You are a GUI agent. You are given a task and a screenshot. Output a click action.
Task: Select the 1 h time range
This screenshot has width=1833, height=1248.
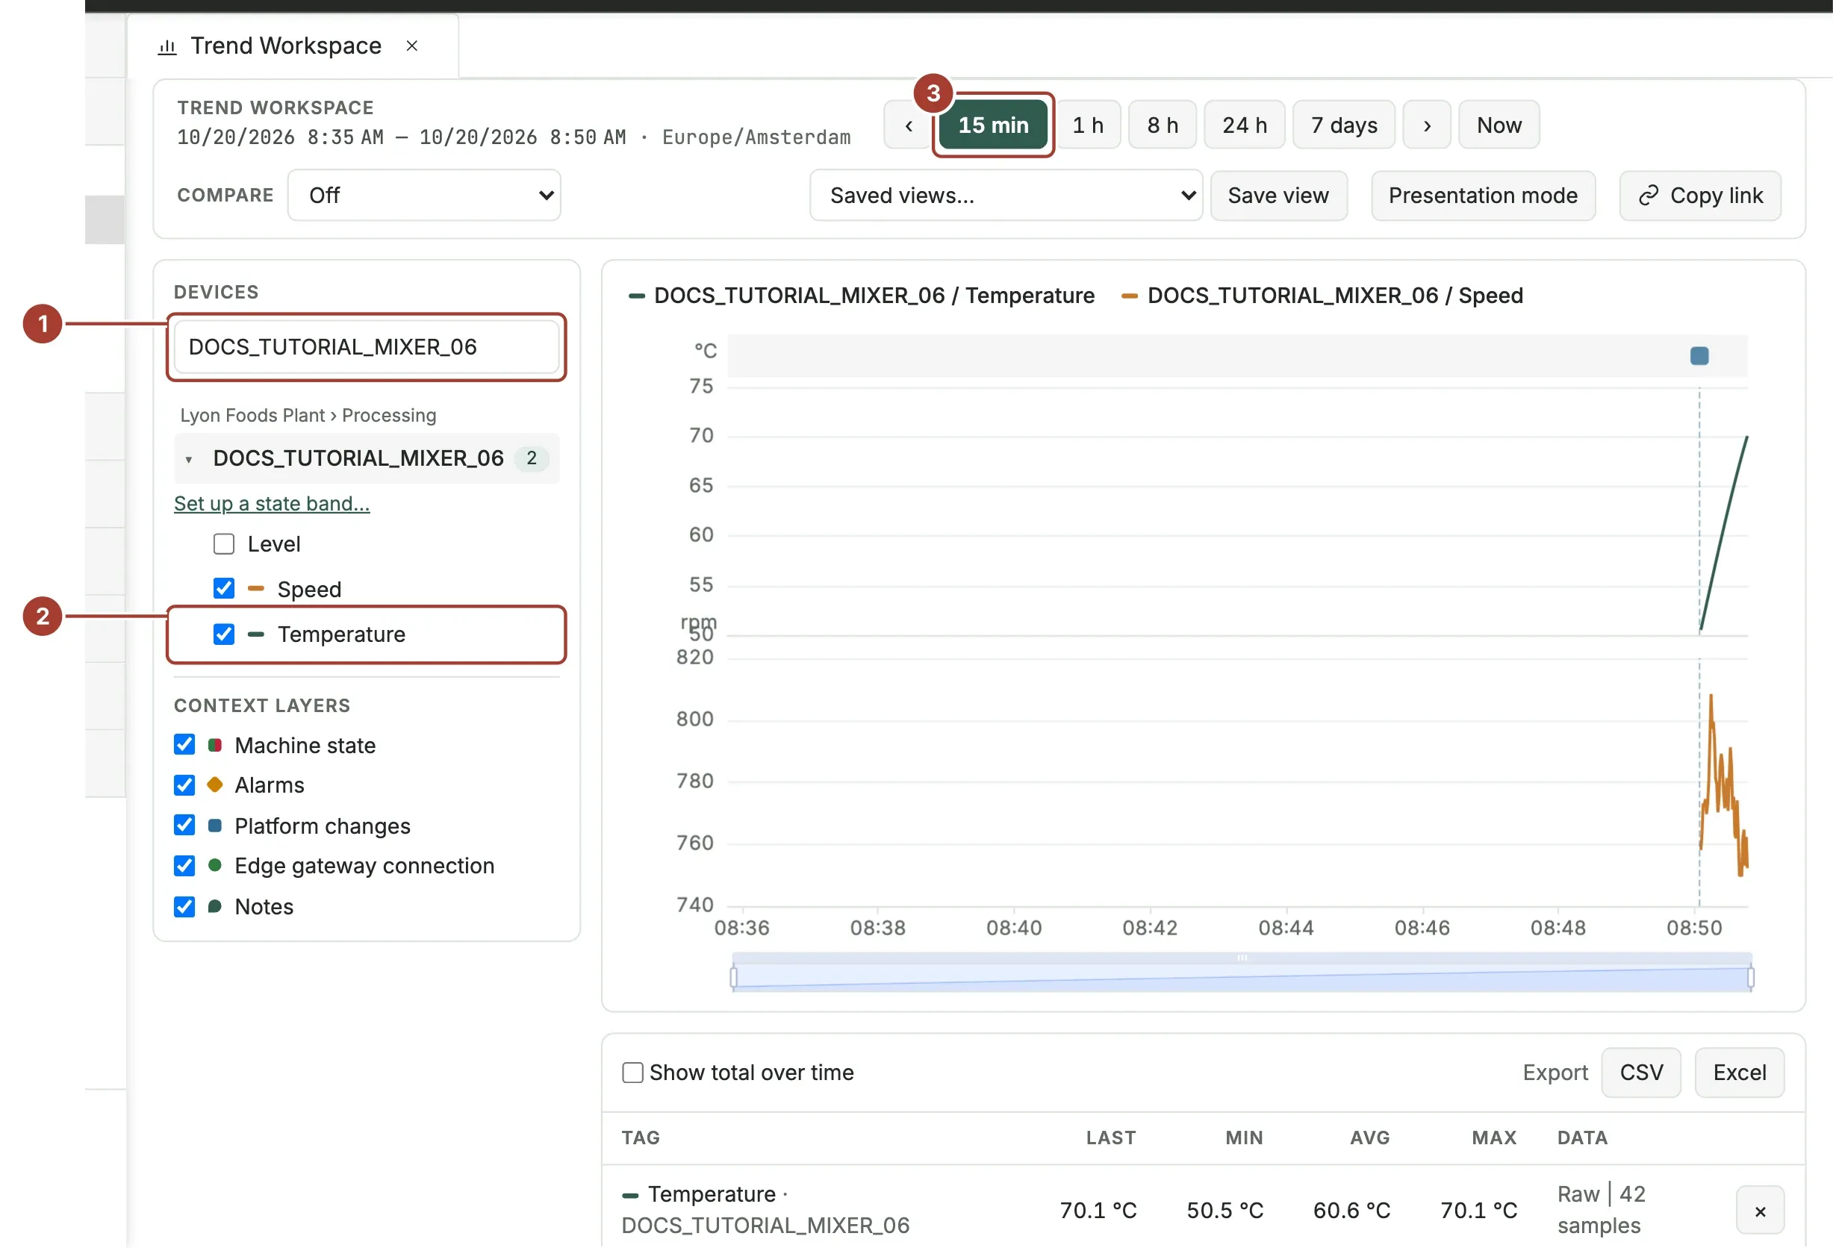(x=1088, y=125)
